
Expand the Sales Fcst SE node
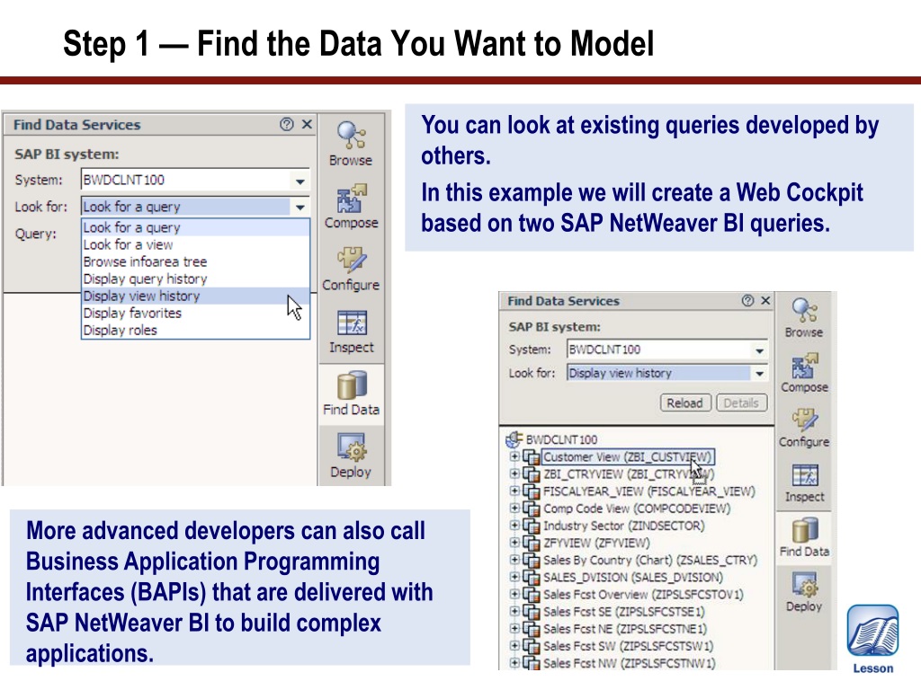click(x=514, y=611)
